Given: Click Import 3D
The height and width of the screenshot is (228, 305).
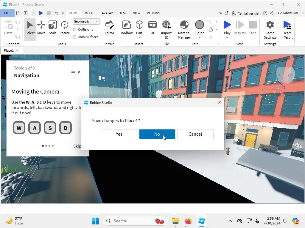Looking at the screenshot, I should click(166, 29).
